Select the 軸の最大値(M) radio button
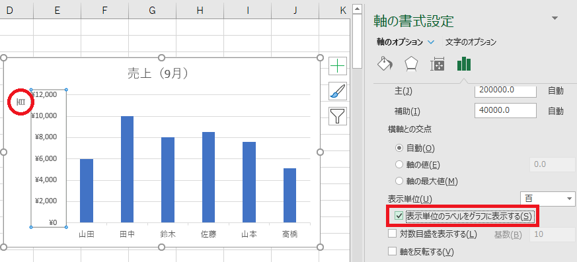Viewport: 577px width, 262px height. pos(399,181)
